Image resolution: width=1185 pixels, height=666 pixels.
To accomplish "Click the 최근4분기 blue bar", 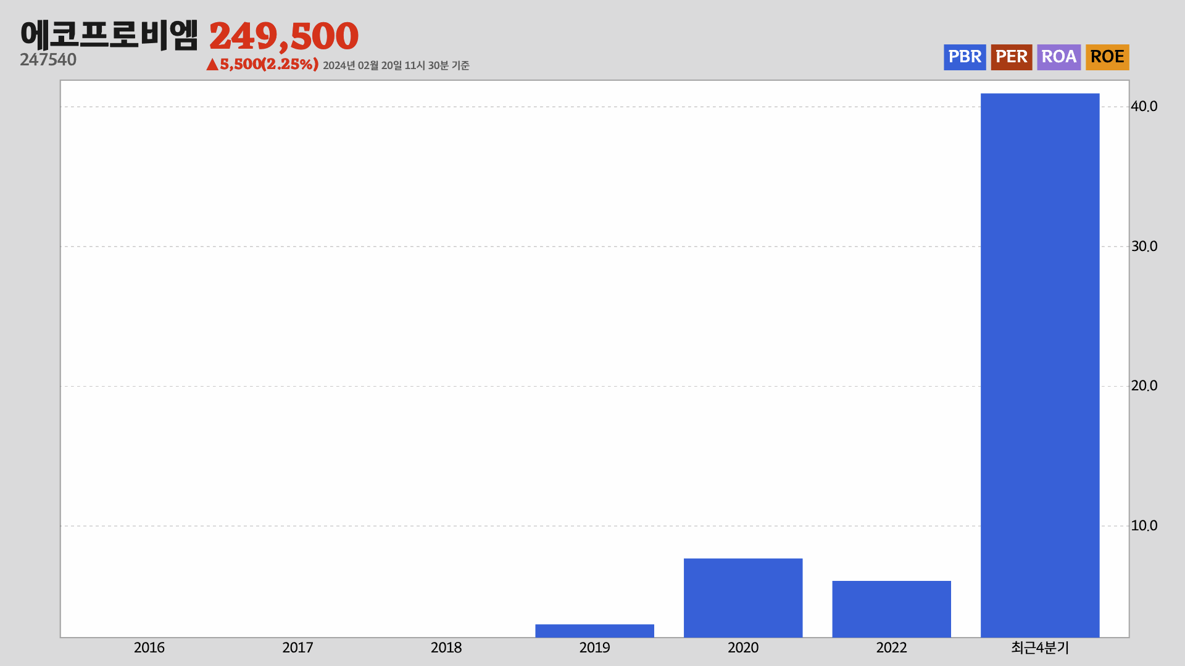I will pyautogui.click(x=1040, y=365).
